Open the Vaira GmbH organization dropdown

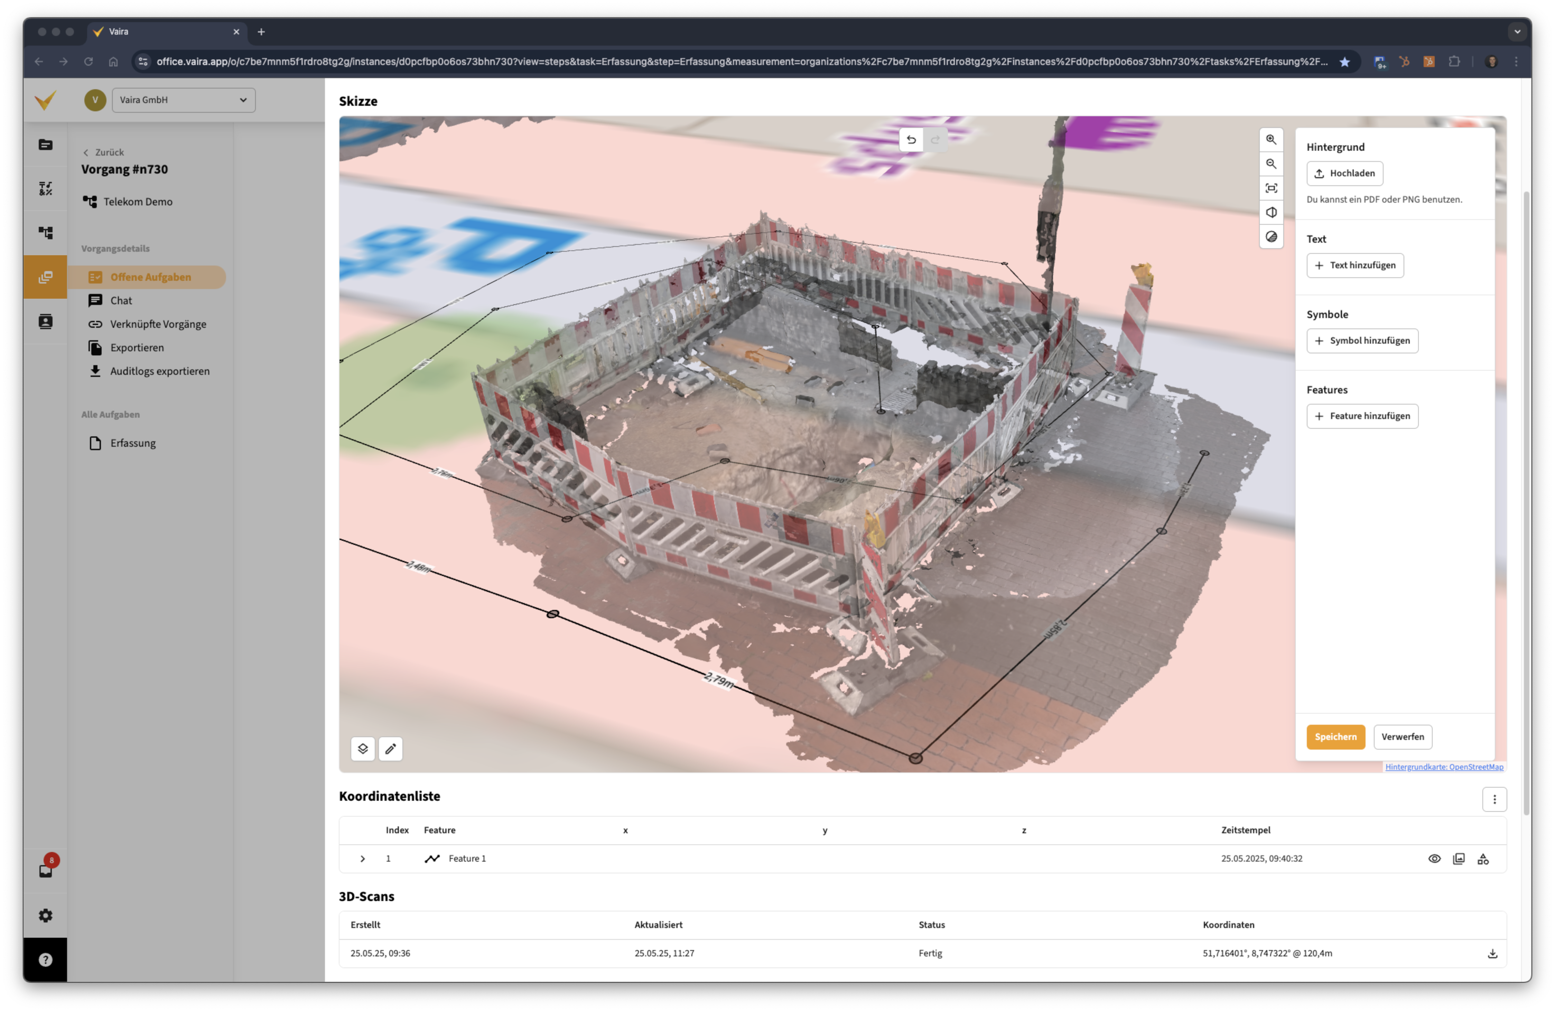pos(184,100)
